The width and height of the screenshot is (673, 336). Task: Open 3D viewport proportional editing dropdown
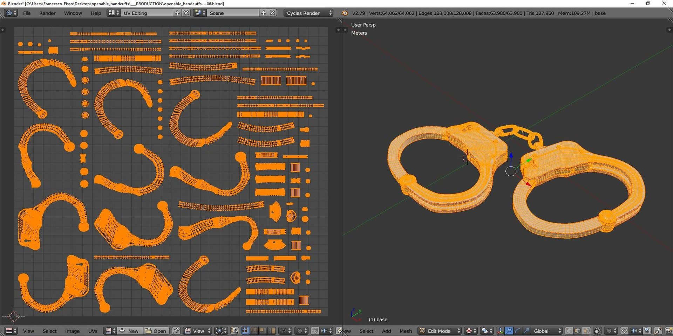pos(611,331)
